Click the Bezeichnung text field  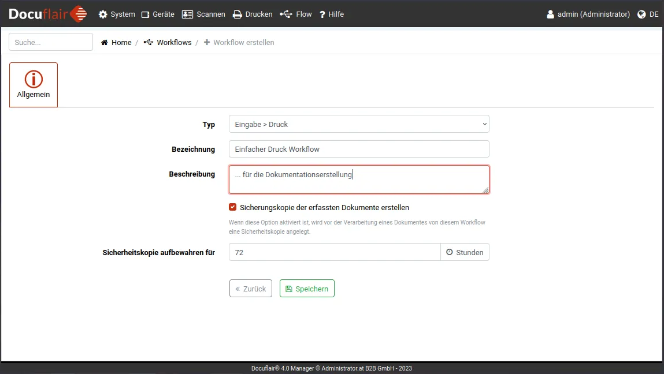pos(359,149)
